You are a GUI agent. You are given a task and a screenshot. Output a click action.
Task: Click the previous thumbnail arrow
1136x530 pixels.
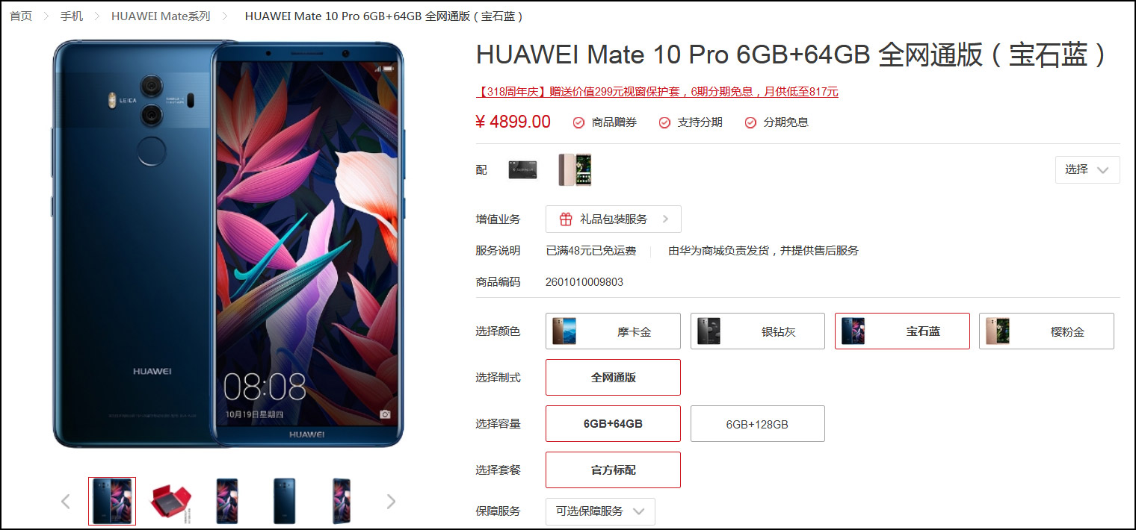point(66,502)
